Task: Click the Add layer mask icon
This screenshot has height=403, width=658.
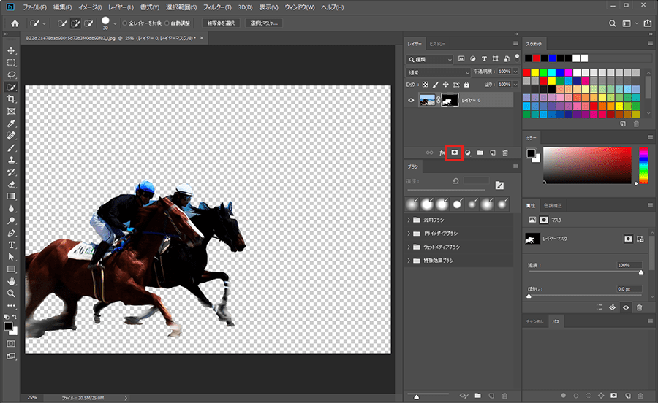Action: click(x=454, y=152)
